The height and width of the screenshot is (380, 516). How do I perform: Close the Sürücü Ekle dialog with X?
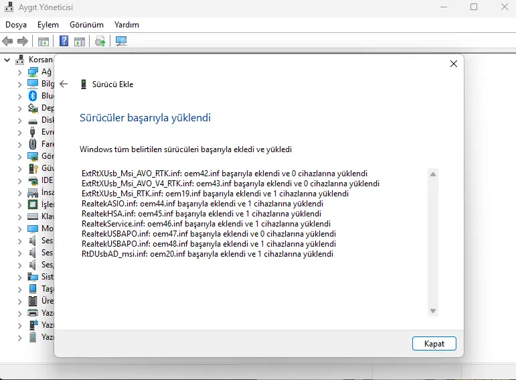(x=454, y=64)
